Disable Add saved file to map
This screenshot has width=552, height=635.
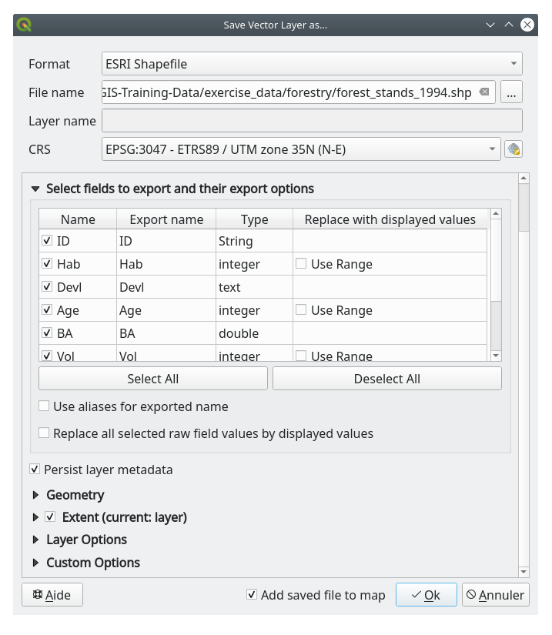252,594
